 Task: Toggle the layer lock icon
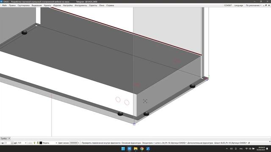pyautogui.click(x=38, y=143)
